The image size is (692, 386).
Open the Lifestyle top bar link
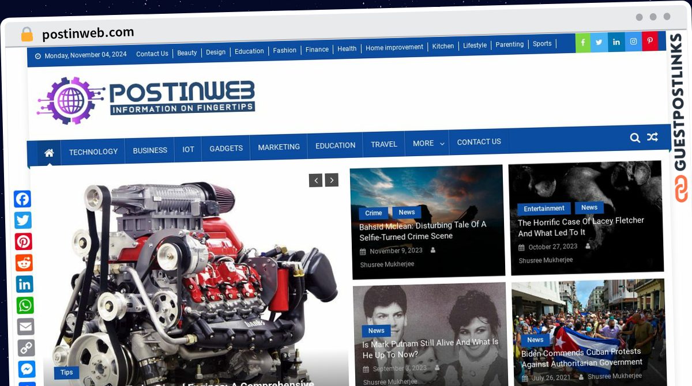pos(475,45)
